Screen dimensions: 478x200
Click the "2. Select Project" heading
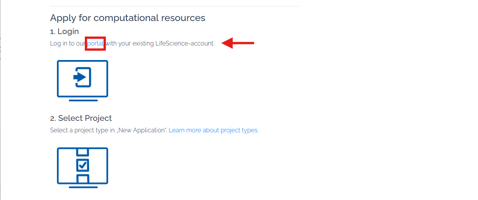tap(81, 118)
